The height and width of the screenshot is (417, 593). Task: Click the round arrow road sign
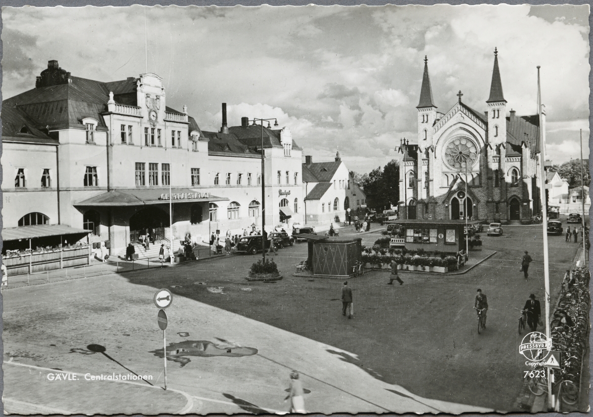tap(163, 298)
